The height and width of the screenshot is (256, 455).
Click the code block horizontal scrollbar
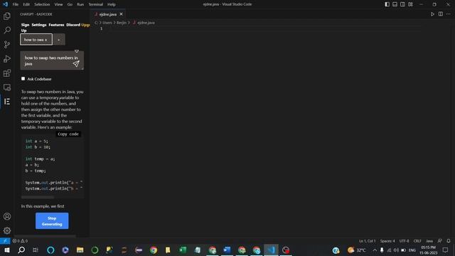38,197
